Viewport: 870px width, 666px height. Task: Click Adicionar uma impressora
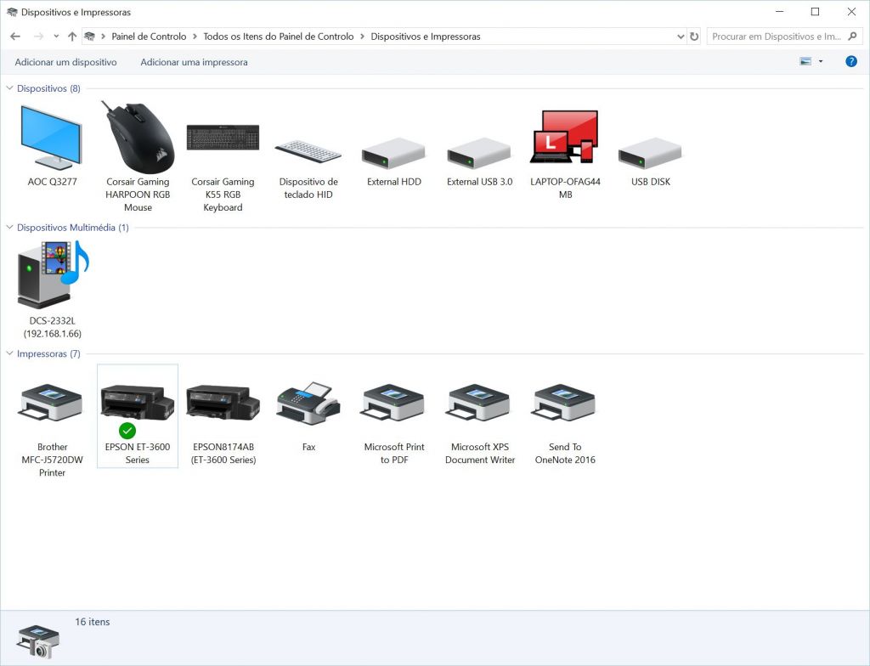(195, 62)
